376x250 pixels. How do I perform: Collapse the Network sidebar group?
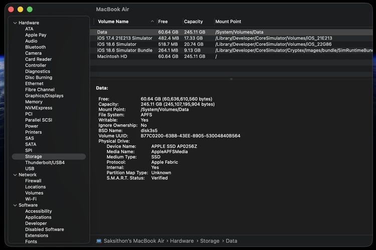[x=15, y=175]
